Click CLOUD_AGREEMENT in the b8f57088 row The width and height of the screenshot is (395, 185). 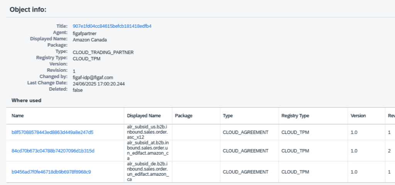tap(245, 132)
